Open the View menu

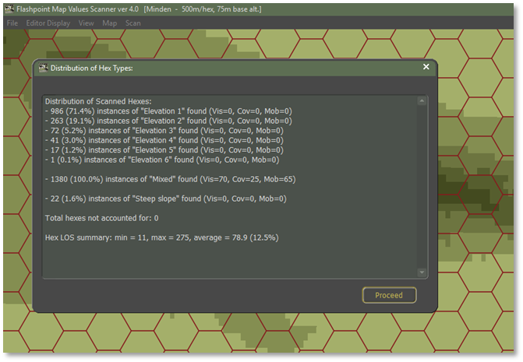coord(86,23)
